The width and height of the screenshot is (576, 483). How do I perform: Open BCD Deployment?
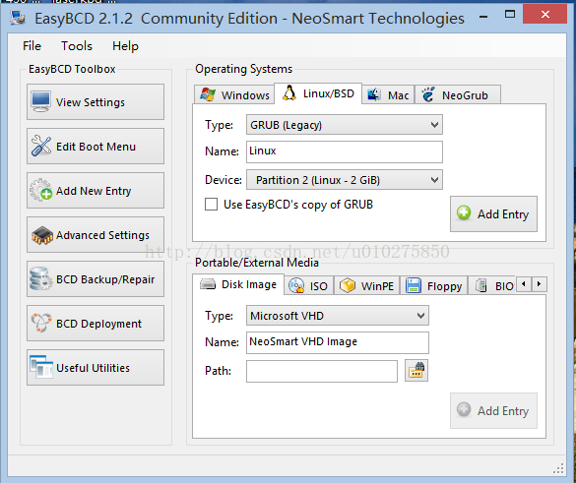click(x=96, y=324)
